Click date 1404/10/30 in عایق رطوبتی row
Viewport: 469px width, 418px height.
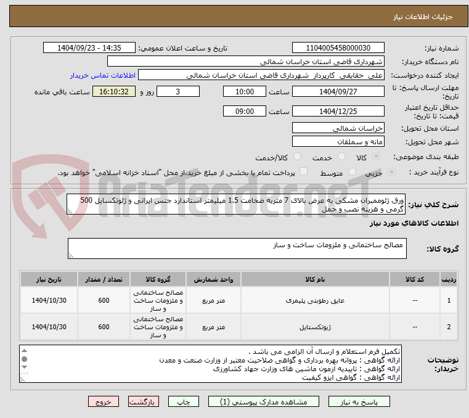49,300
